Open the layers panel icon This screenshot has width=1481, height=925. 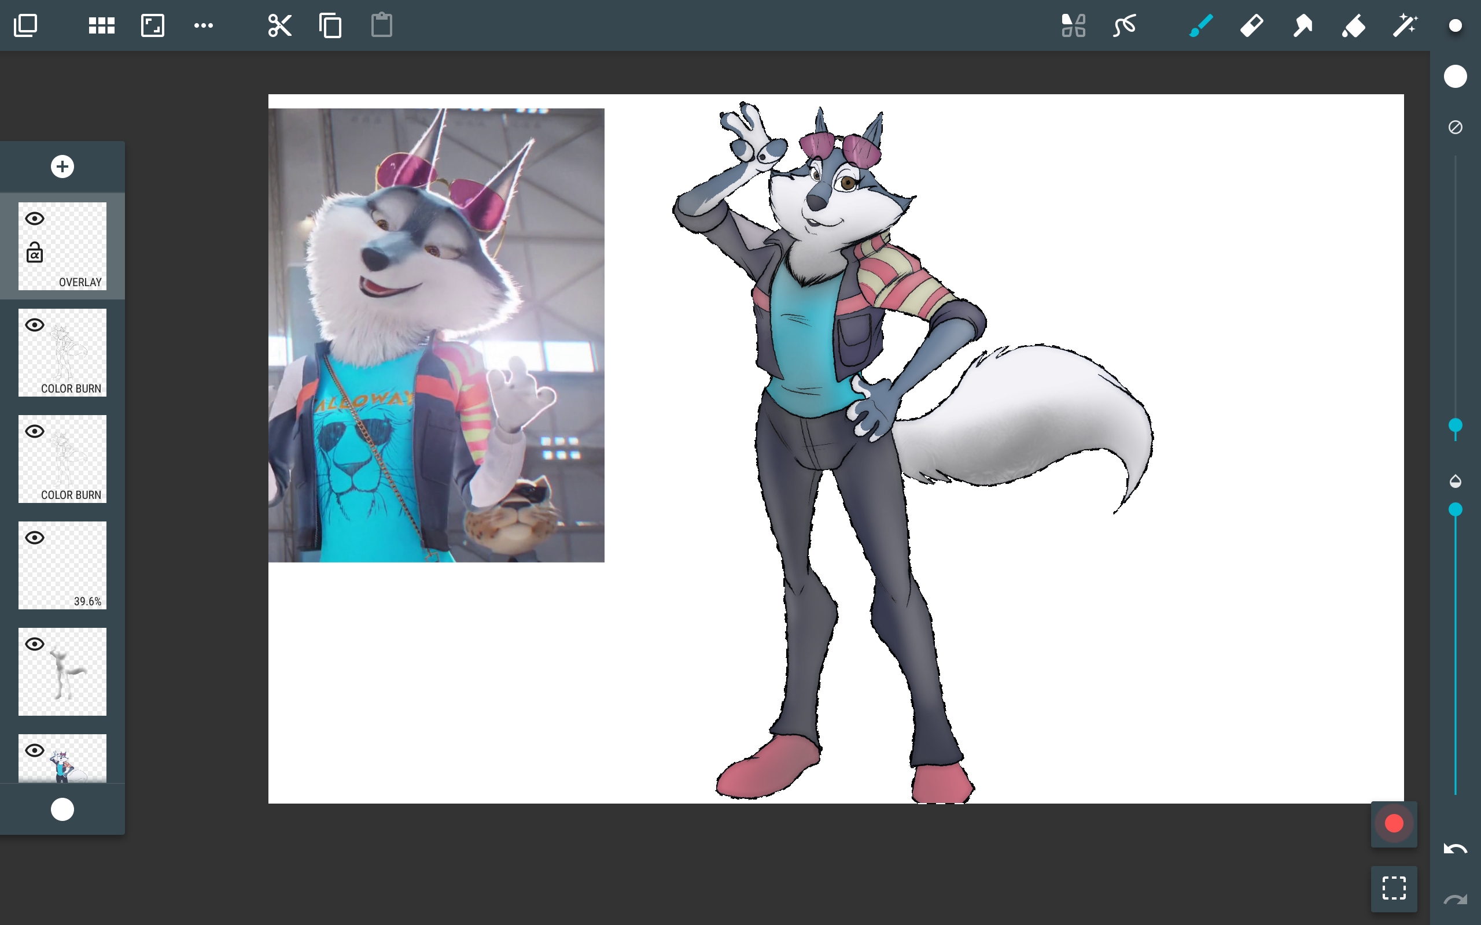[25, 25]
